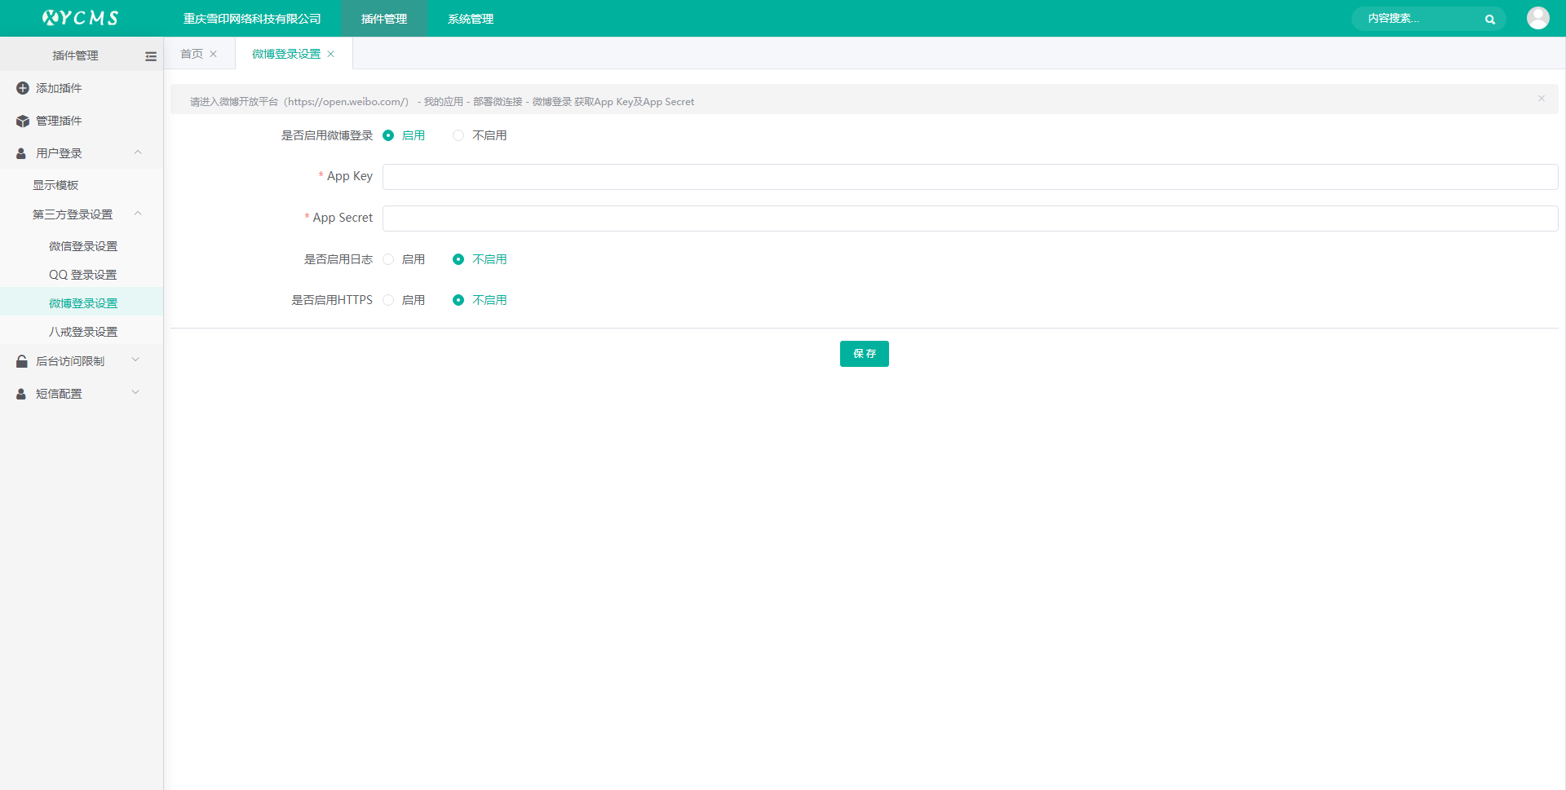Open 微信登录设置 in the sidebar
1566x790 pixels.
click(x=82, y=246)
